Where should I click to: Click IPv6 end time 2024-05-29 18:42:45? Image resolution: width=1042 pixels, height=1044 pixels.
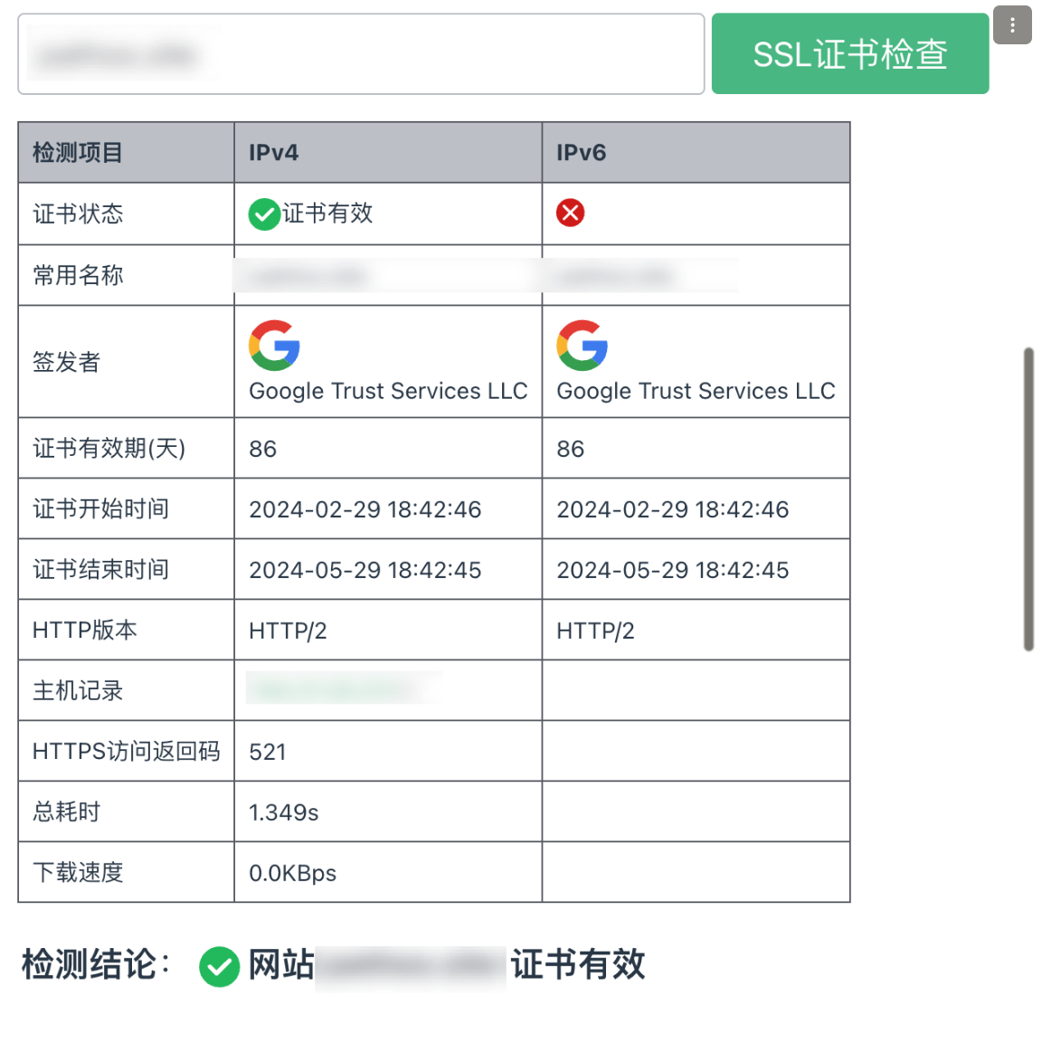672,570
